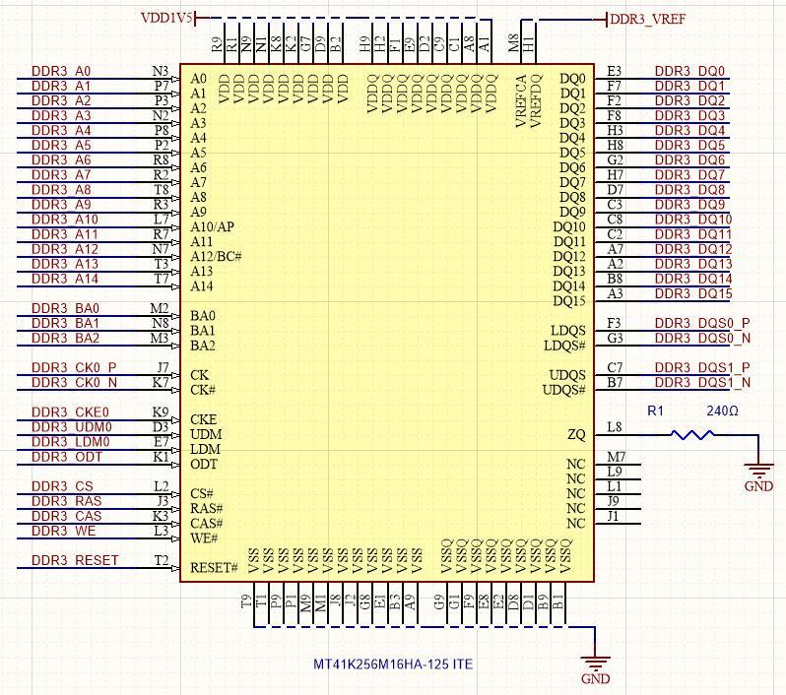The height and width of the screenshot is (695, 786).
Task: Click the UDQS pin name
Action: point(567,375)
